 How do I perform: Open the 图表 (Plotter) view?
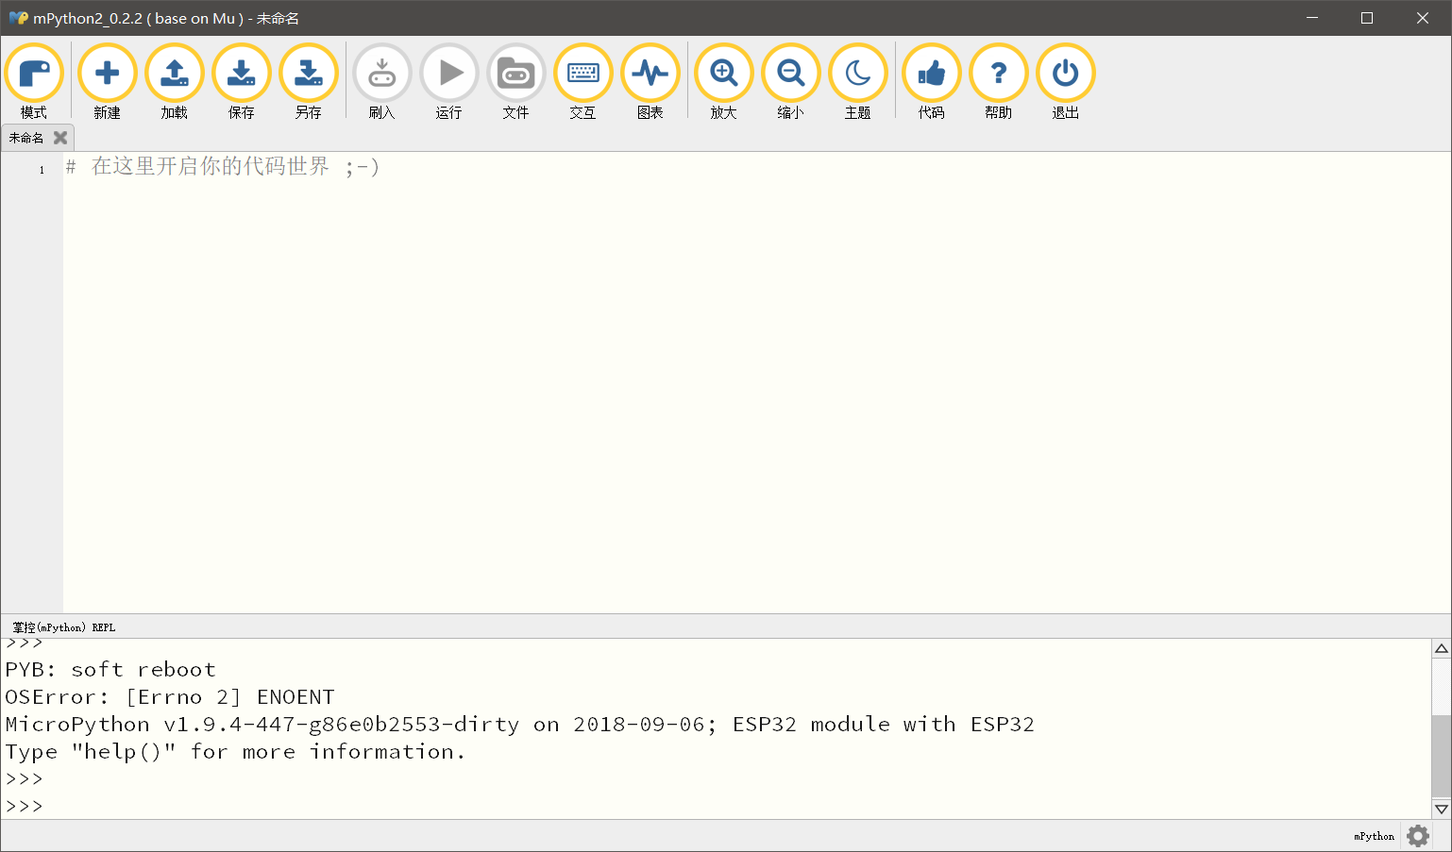[x=650, y=81]
